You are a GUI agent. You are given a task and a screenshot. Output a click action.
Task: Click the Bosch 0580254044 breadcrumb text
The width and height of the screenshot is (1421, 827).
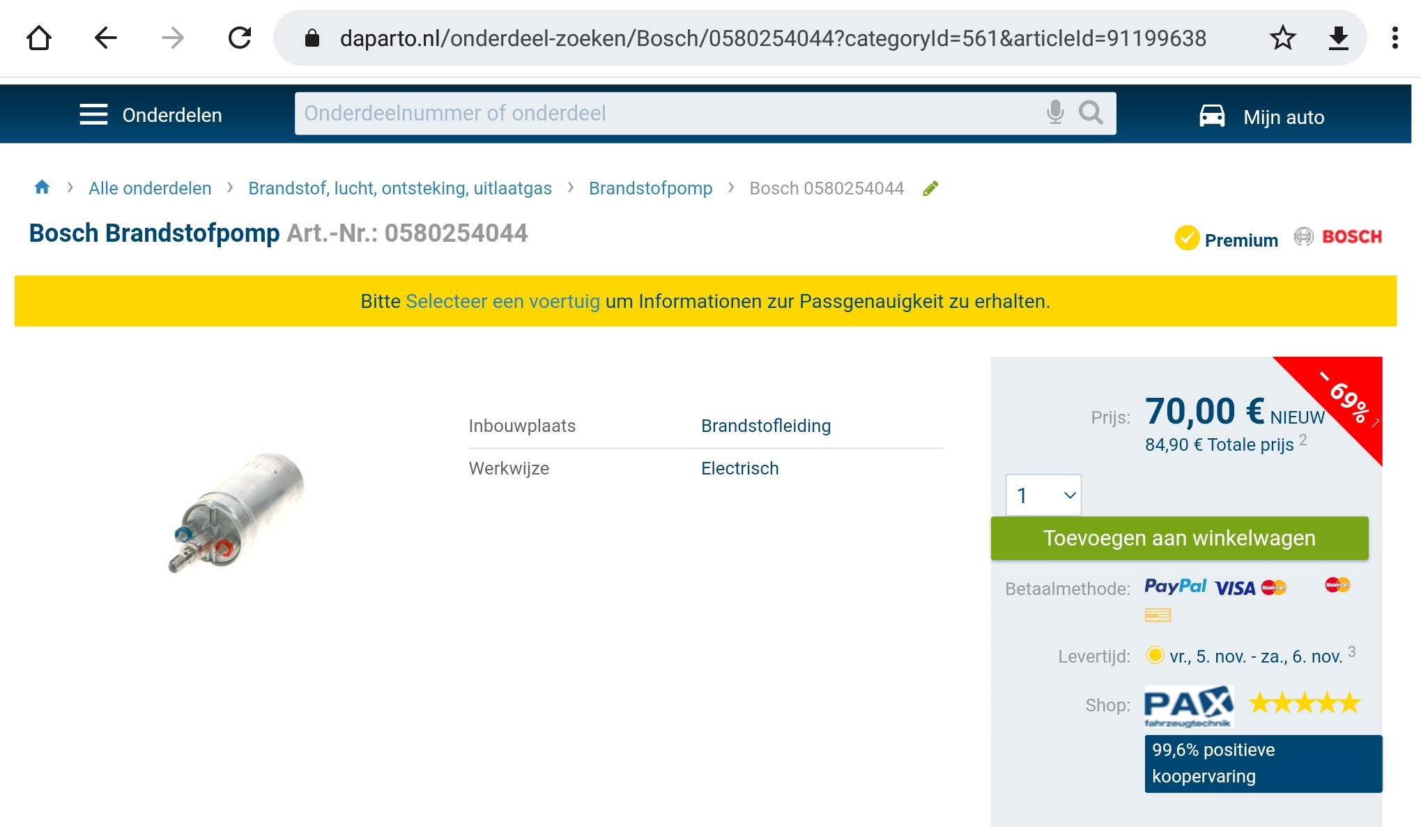tap(827, 188)
